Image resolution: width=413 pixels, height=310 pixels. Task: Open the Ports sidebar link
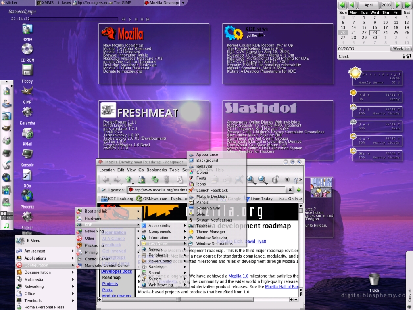click(107, 290)
